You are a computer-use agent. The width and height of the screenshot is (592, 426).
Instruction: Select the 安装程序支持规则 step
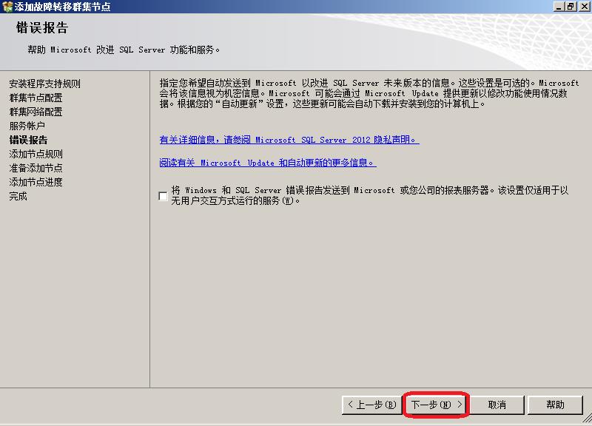point(44,84)
